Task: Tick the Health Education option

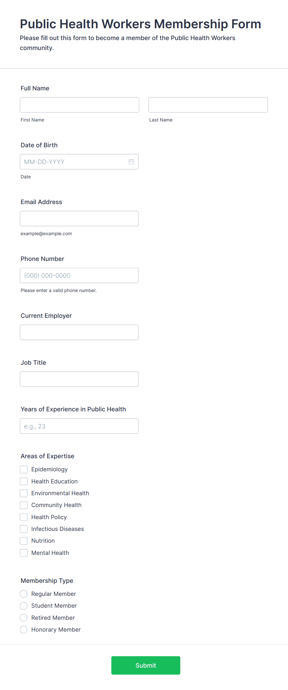Action: [24, 481]
